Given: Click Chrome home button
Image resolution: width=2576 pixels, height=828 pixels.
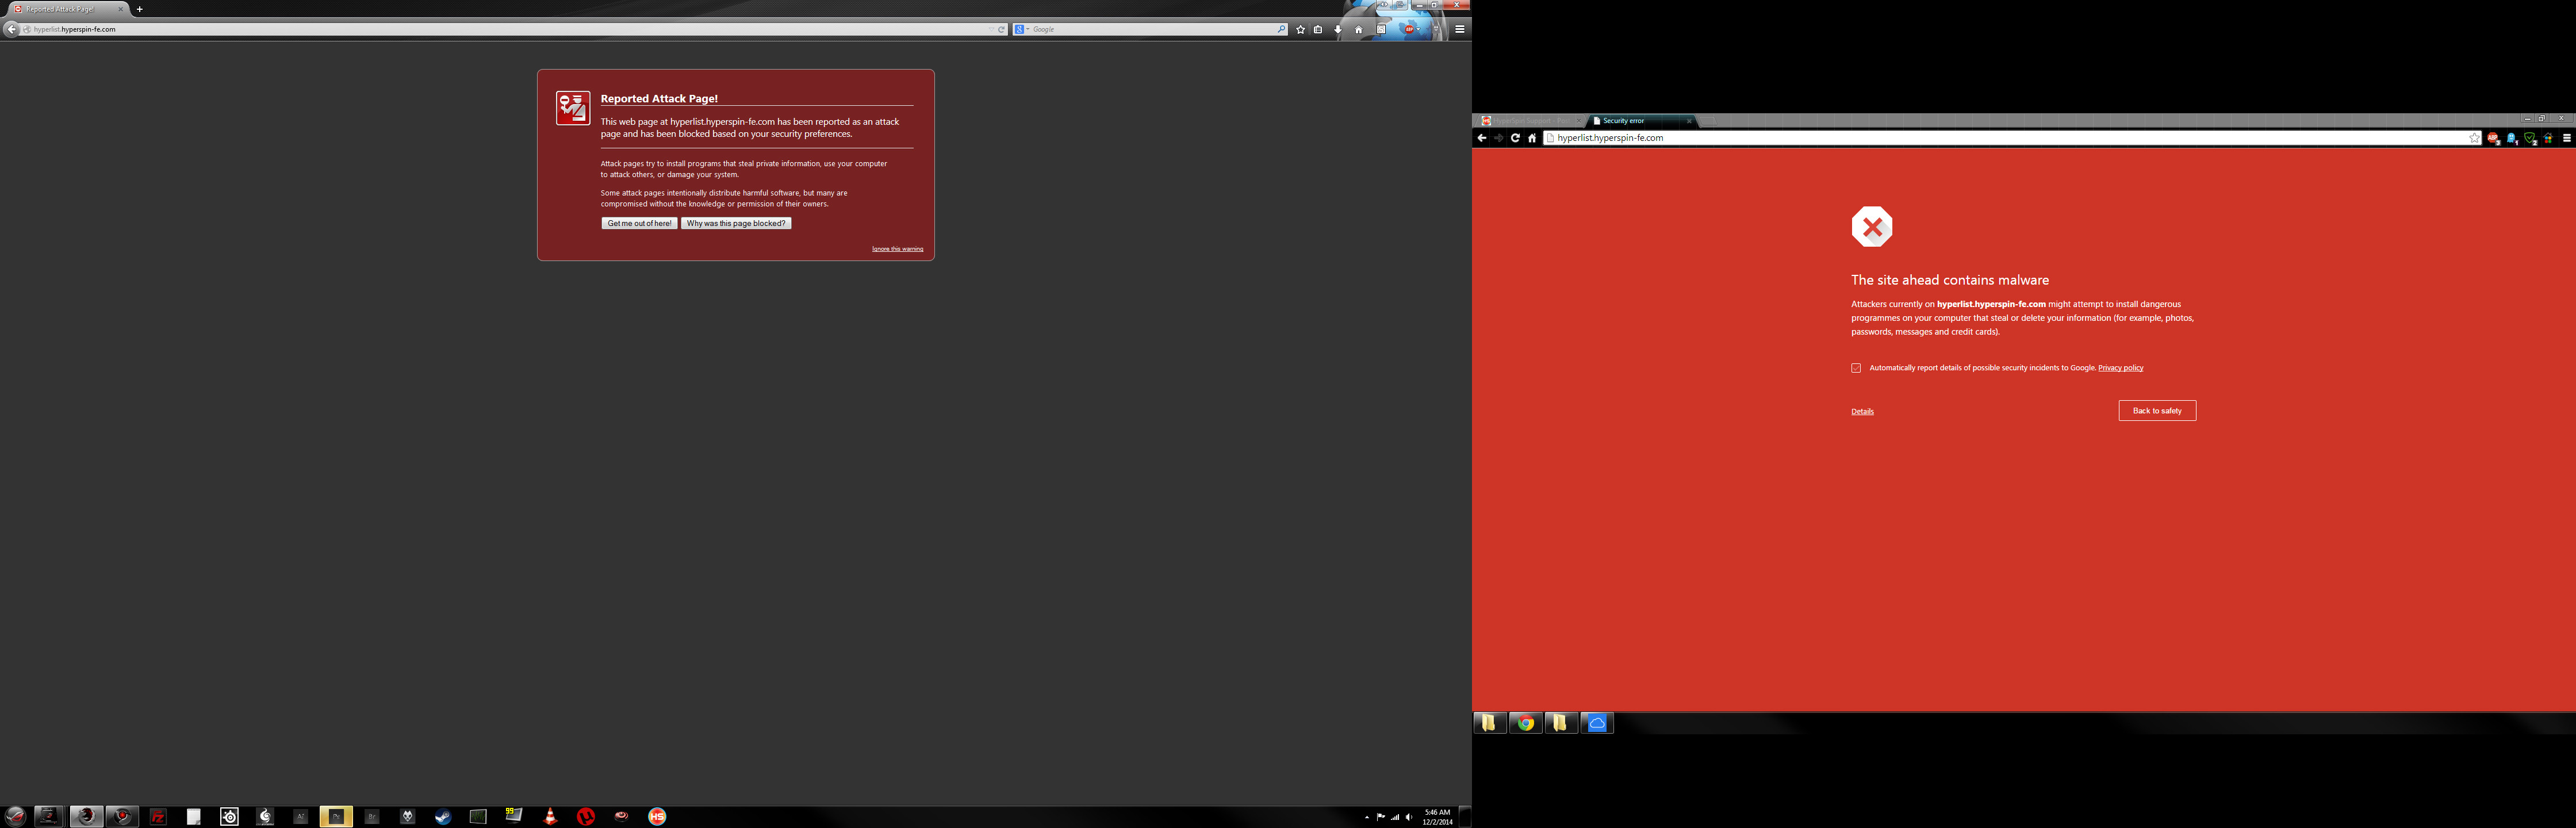Looking at the screenshot, I should coord(1532,138).
